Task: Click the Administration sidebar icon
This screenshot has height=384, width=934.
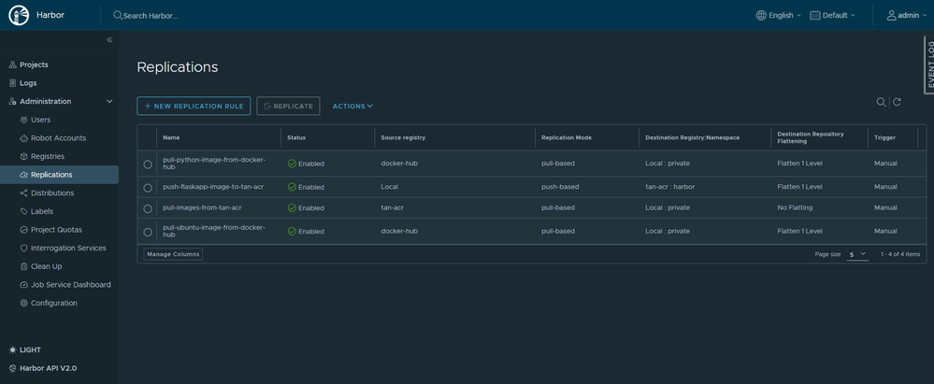Action: tap(13, 102)
